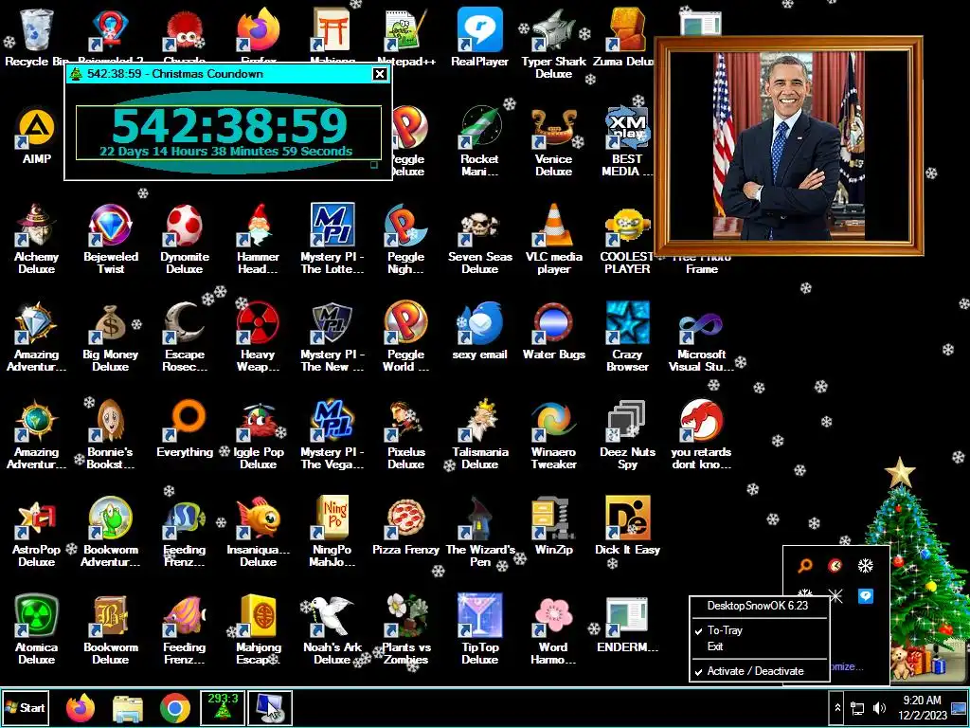Launch Rocket Mania desktop shortcut
The height and width of the screenshot is (728, 970).
coord(479,141)
